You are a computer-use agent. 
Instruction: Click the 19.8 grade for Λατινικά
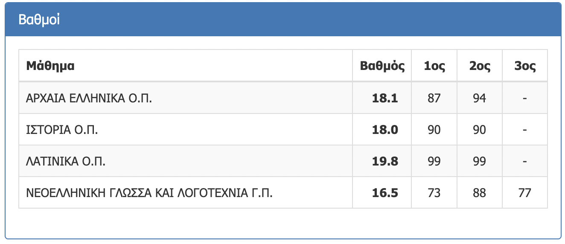click(x=385, y=162)
